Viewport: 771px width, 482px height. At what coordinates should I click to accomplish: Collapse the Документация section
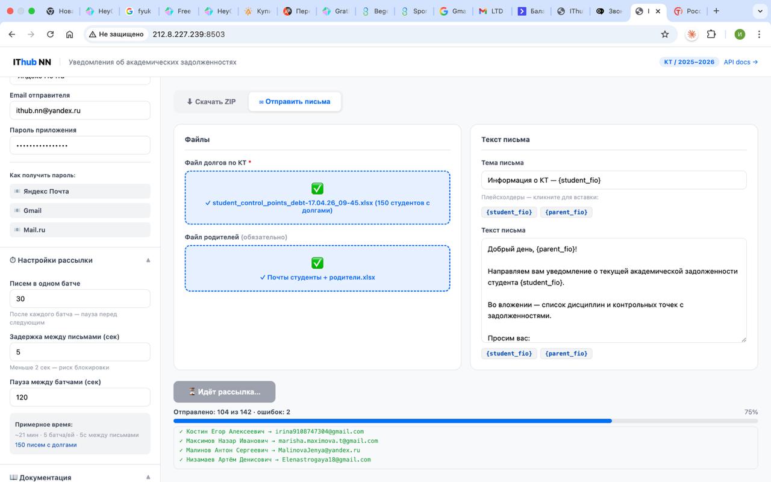148,477
